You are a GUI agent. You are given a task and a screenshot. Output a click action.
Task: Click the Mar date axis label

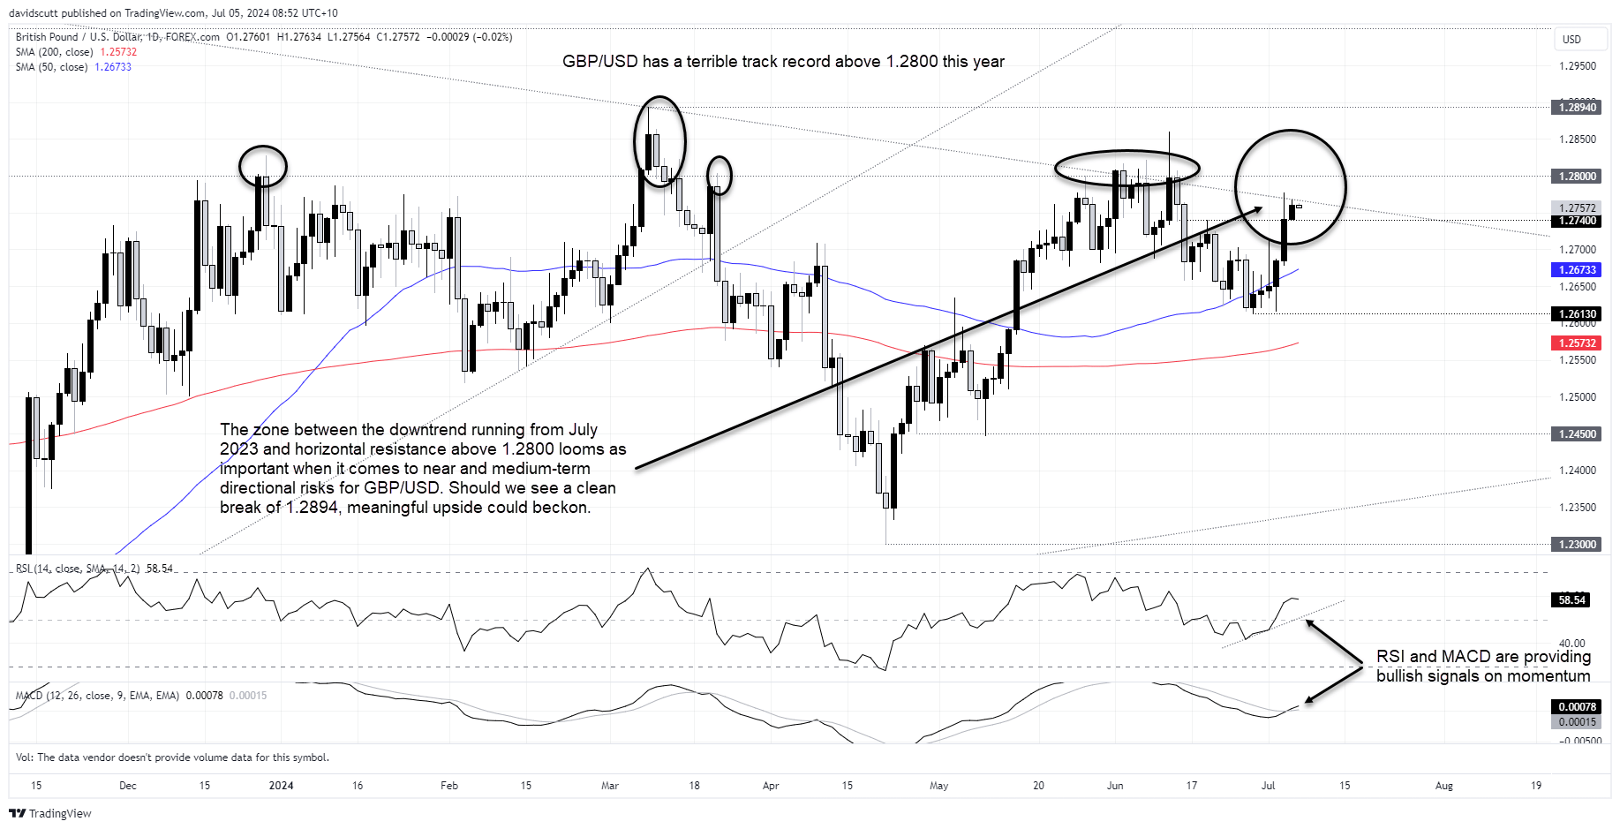coord(610,786)
